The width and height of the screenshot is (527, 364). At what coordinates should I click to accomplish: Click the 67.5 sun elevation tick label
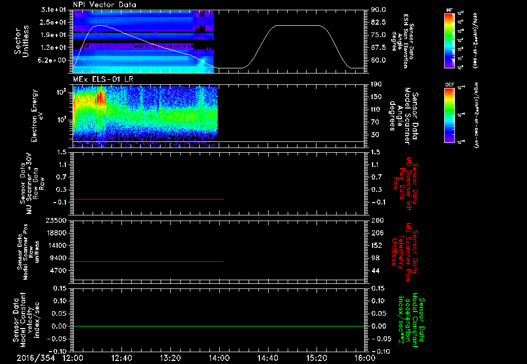[x=378, y=48]
